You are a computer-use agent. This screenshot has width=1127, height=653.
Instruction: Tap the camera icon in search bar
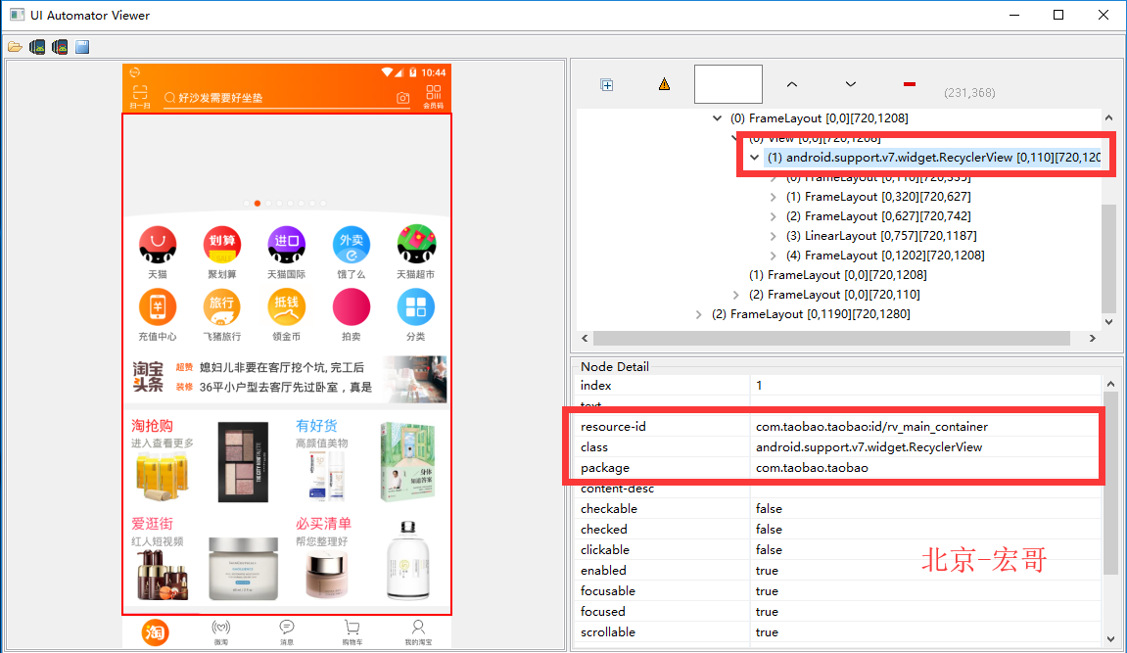click(x=403, y=98)
